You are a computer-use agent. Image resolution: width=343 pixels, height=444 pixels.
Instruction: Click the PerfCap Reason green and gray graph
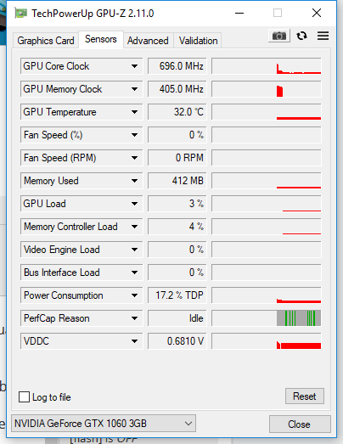click(x=267, y=318)
